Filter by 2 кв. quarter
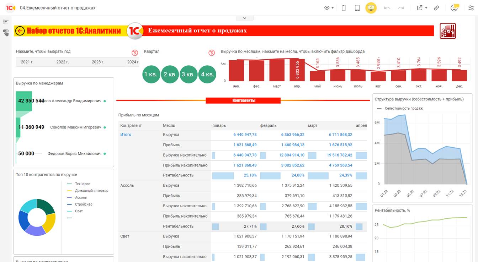Image resolution: width=478 pixels, height=262 pixels. pyautogui.click(x=170, y=75)
